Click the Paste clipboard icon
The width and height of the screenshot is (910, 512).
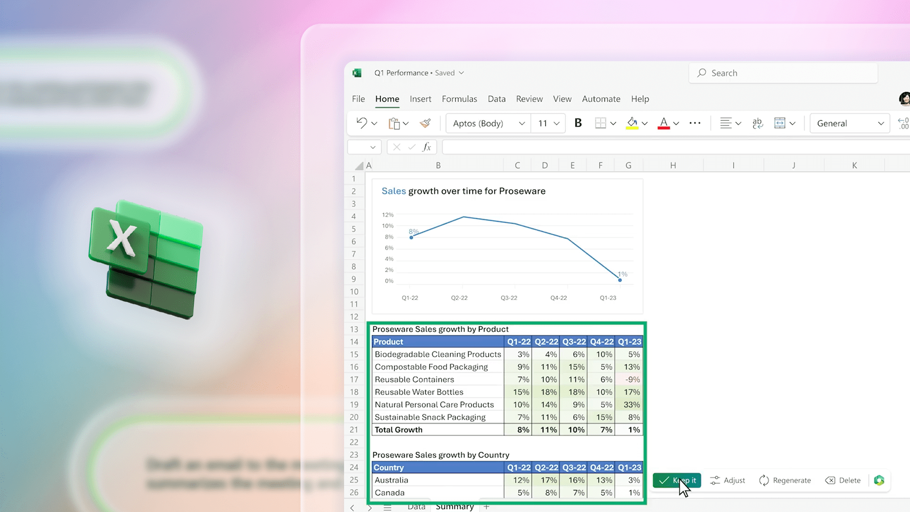(x=394, y=123)
